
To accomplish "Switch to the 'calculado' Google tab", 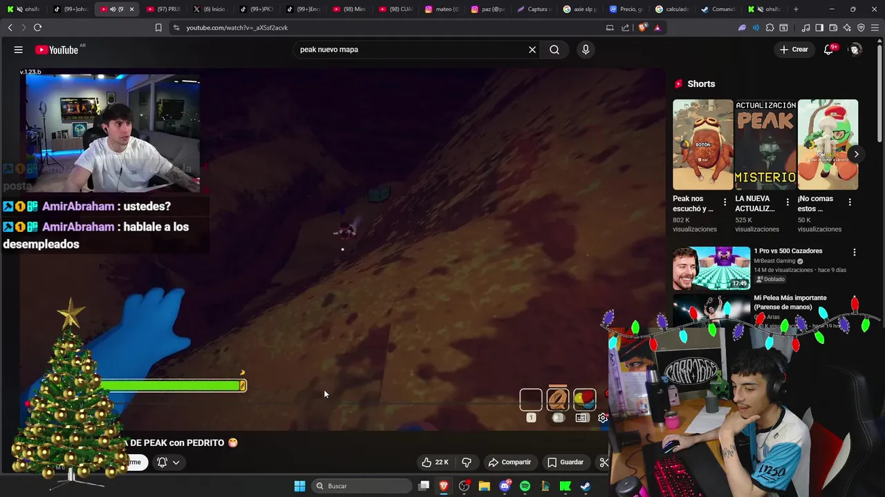I will [673, 9].
